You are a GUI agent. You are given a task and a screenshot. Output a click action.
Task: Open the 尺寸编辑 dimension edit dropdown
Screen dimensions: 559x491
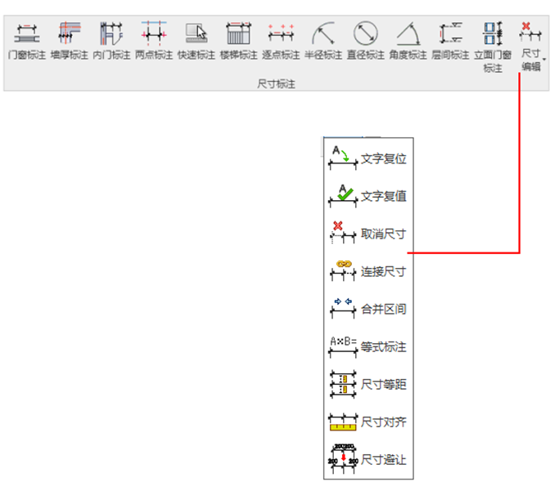coord(531,47)
